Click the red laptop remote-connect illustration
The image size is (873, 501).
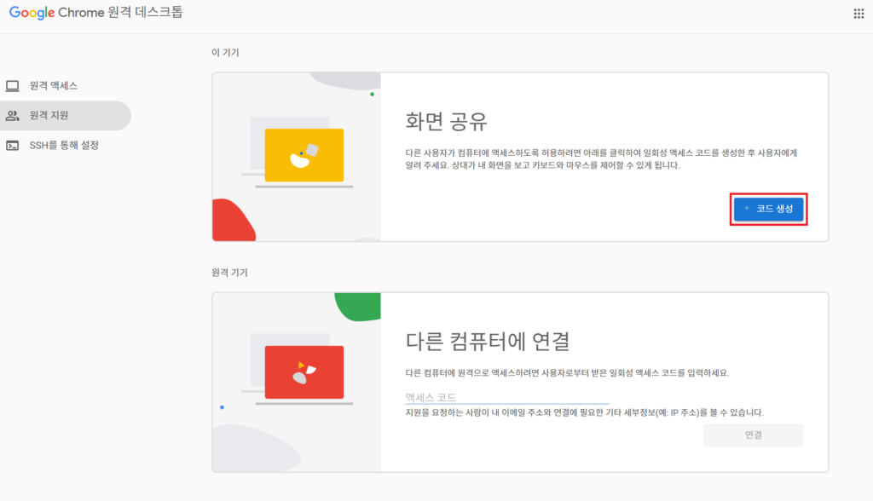click(x=304, y=372)
